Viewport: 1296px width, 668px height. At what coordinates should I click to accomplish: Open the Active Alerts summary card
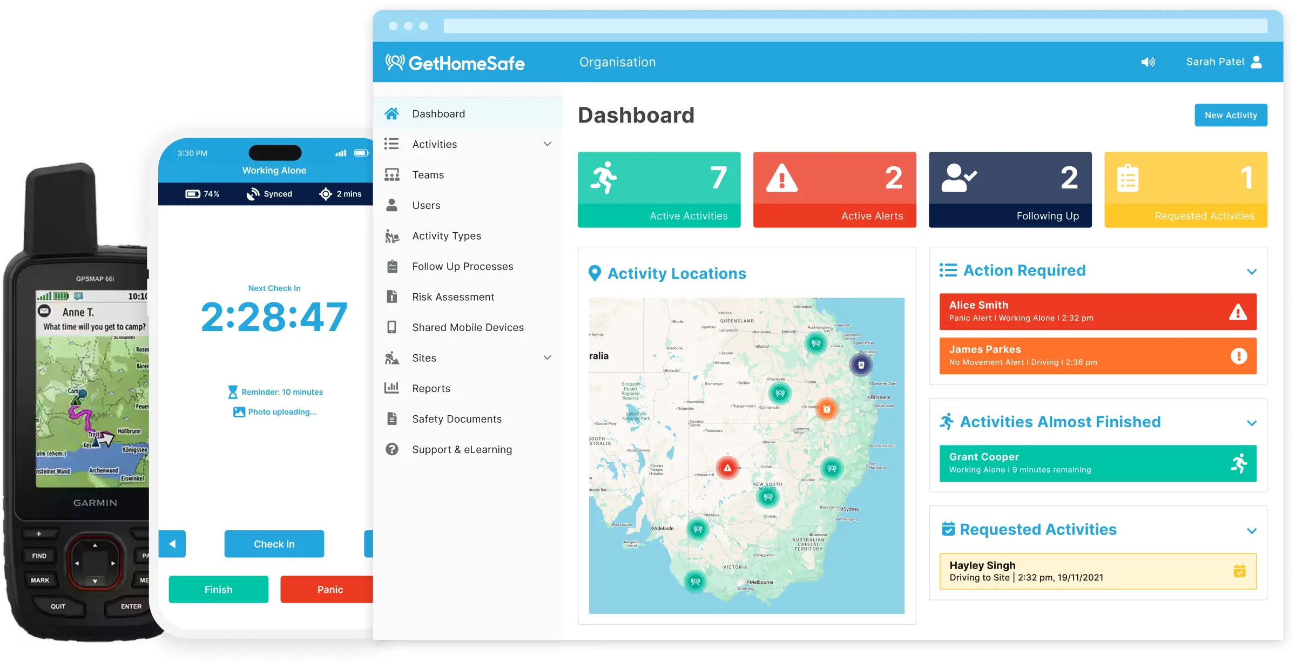tap(834, 190)
